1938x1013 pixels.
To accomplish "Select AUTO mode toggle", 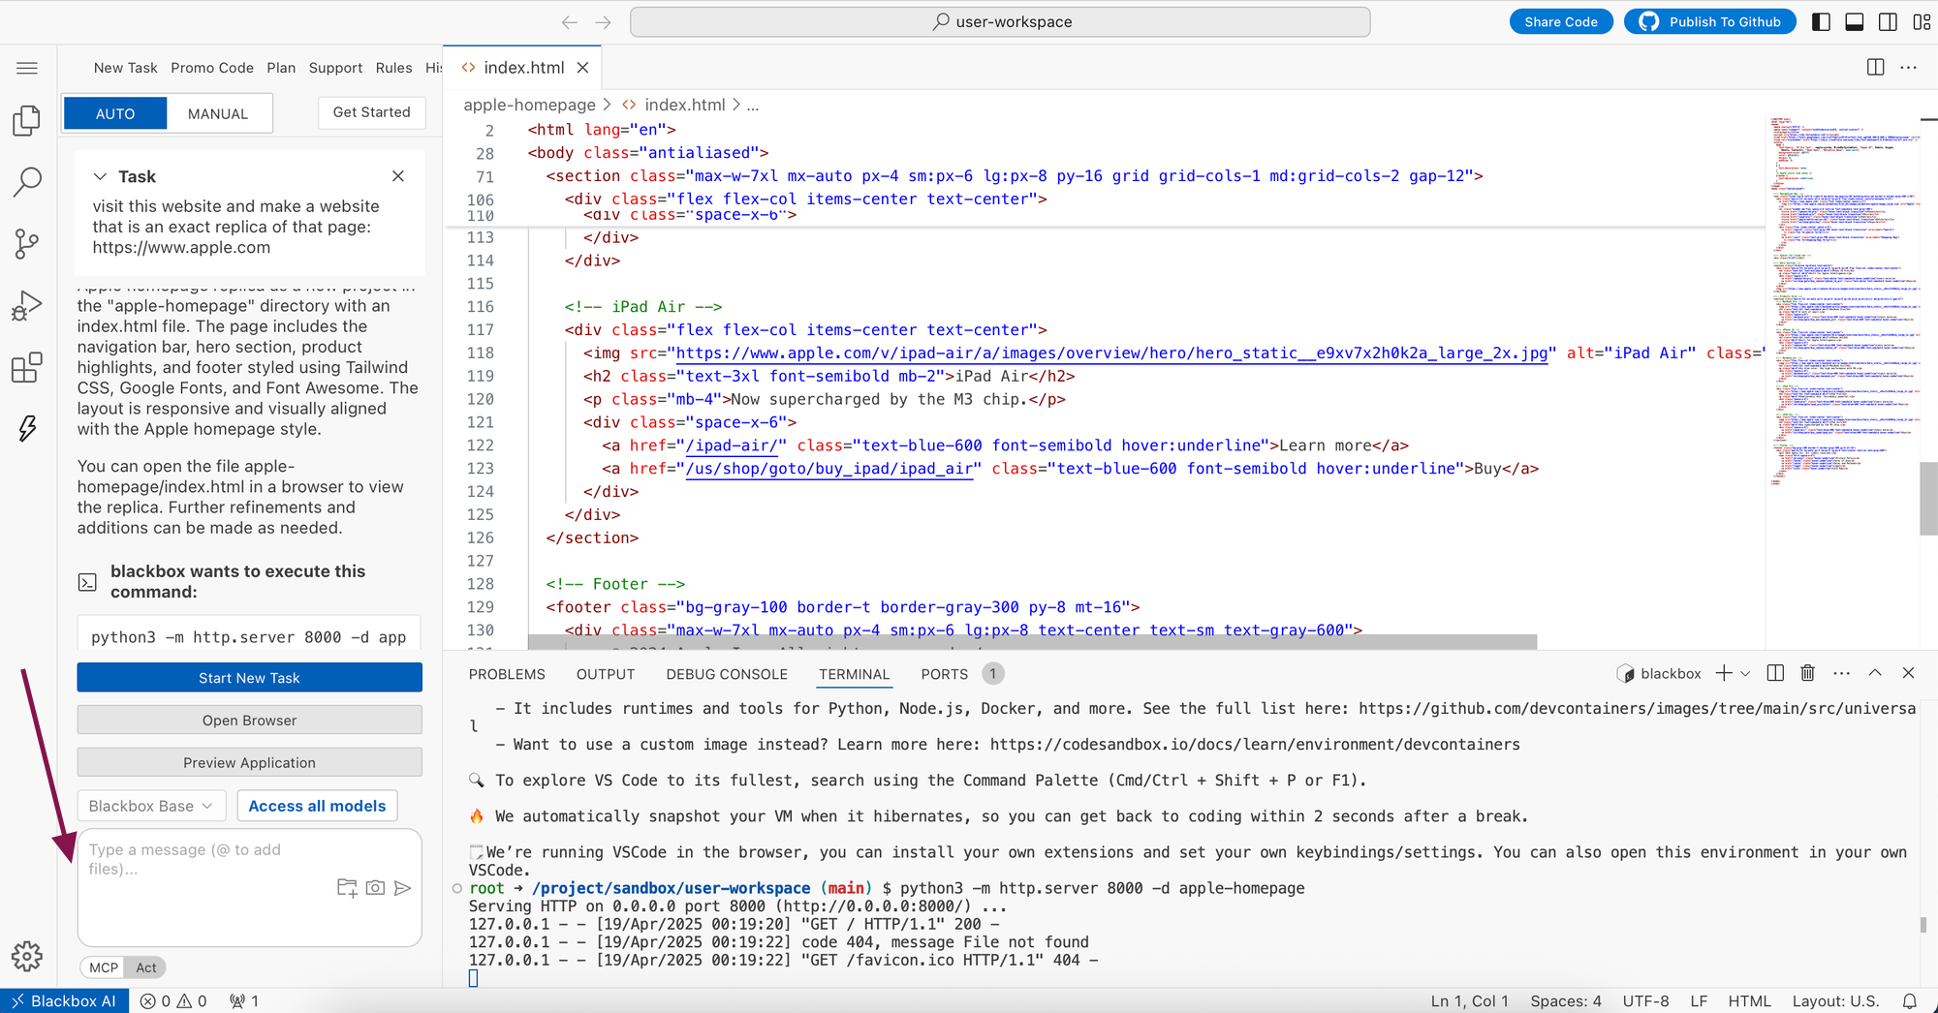I will [x=115, y=113].
